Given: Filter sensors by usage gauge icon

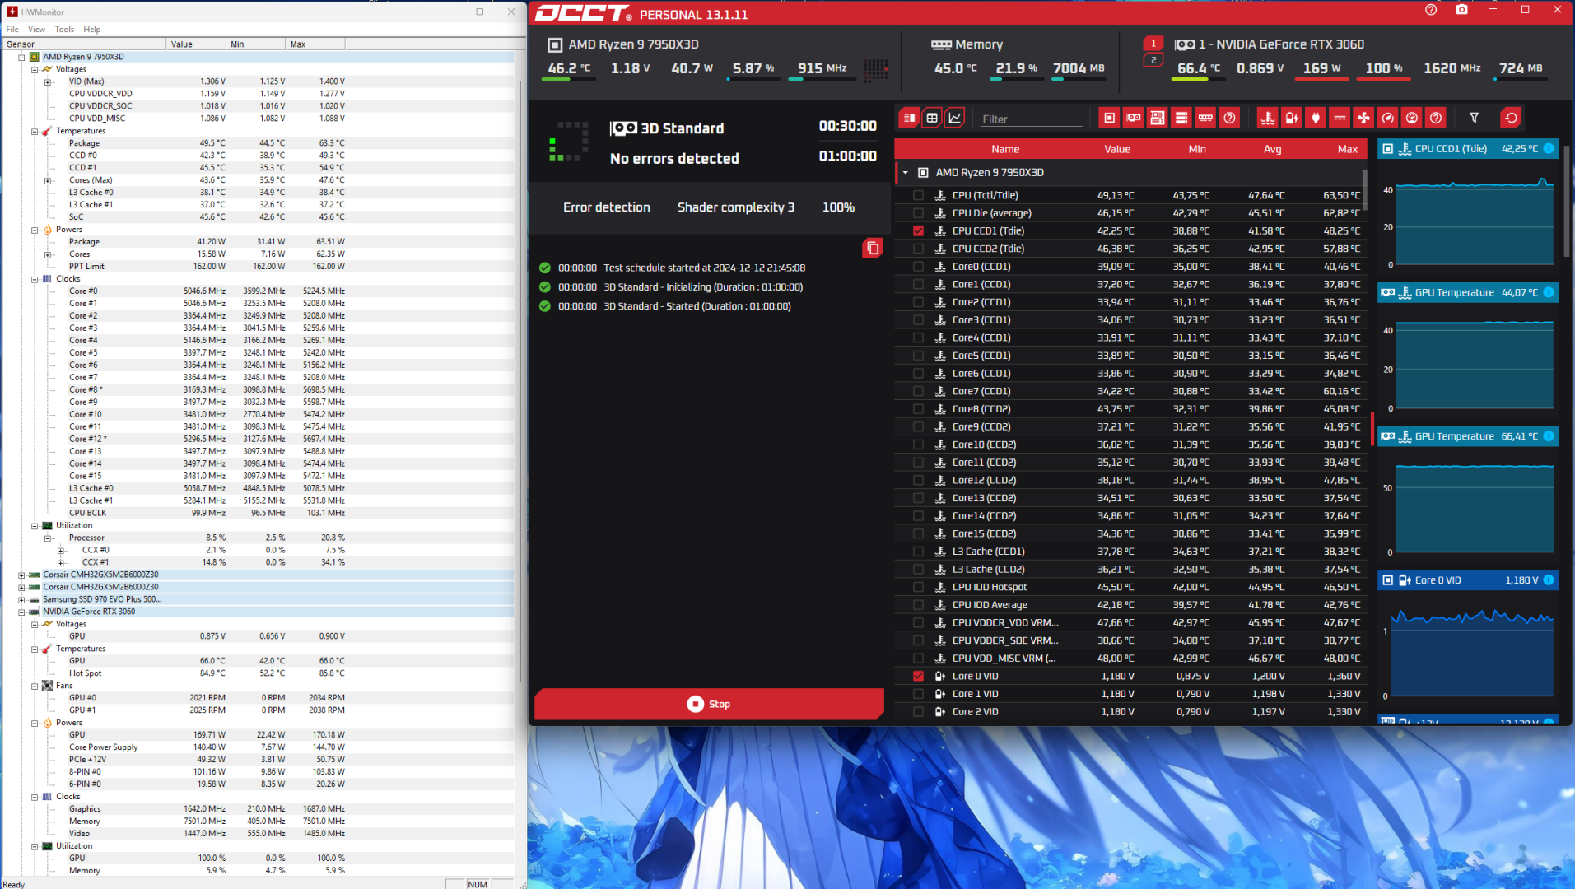Looking at the screenshot, I should 1388,118.
